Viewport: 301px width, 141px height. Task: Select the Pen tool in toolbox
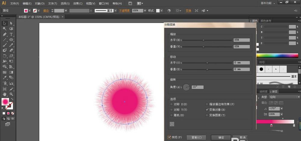(5, 34)
